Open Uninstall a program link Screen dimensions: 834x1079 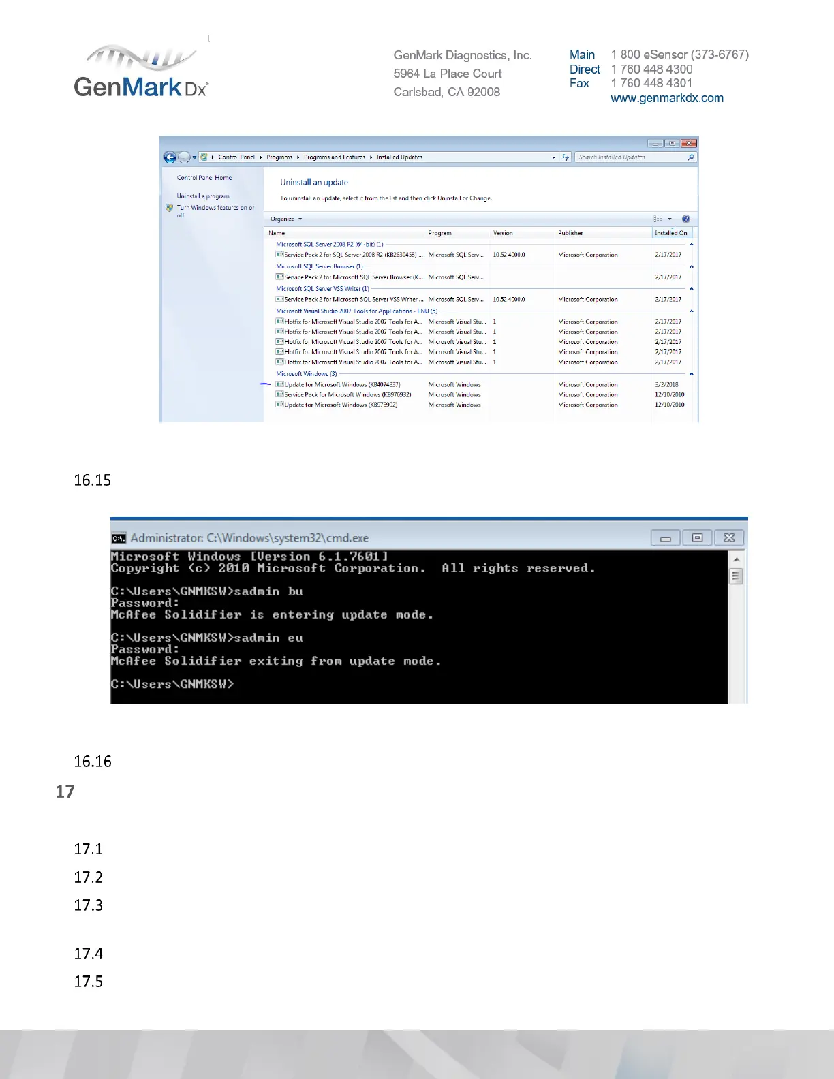[203, 196]
